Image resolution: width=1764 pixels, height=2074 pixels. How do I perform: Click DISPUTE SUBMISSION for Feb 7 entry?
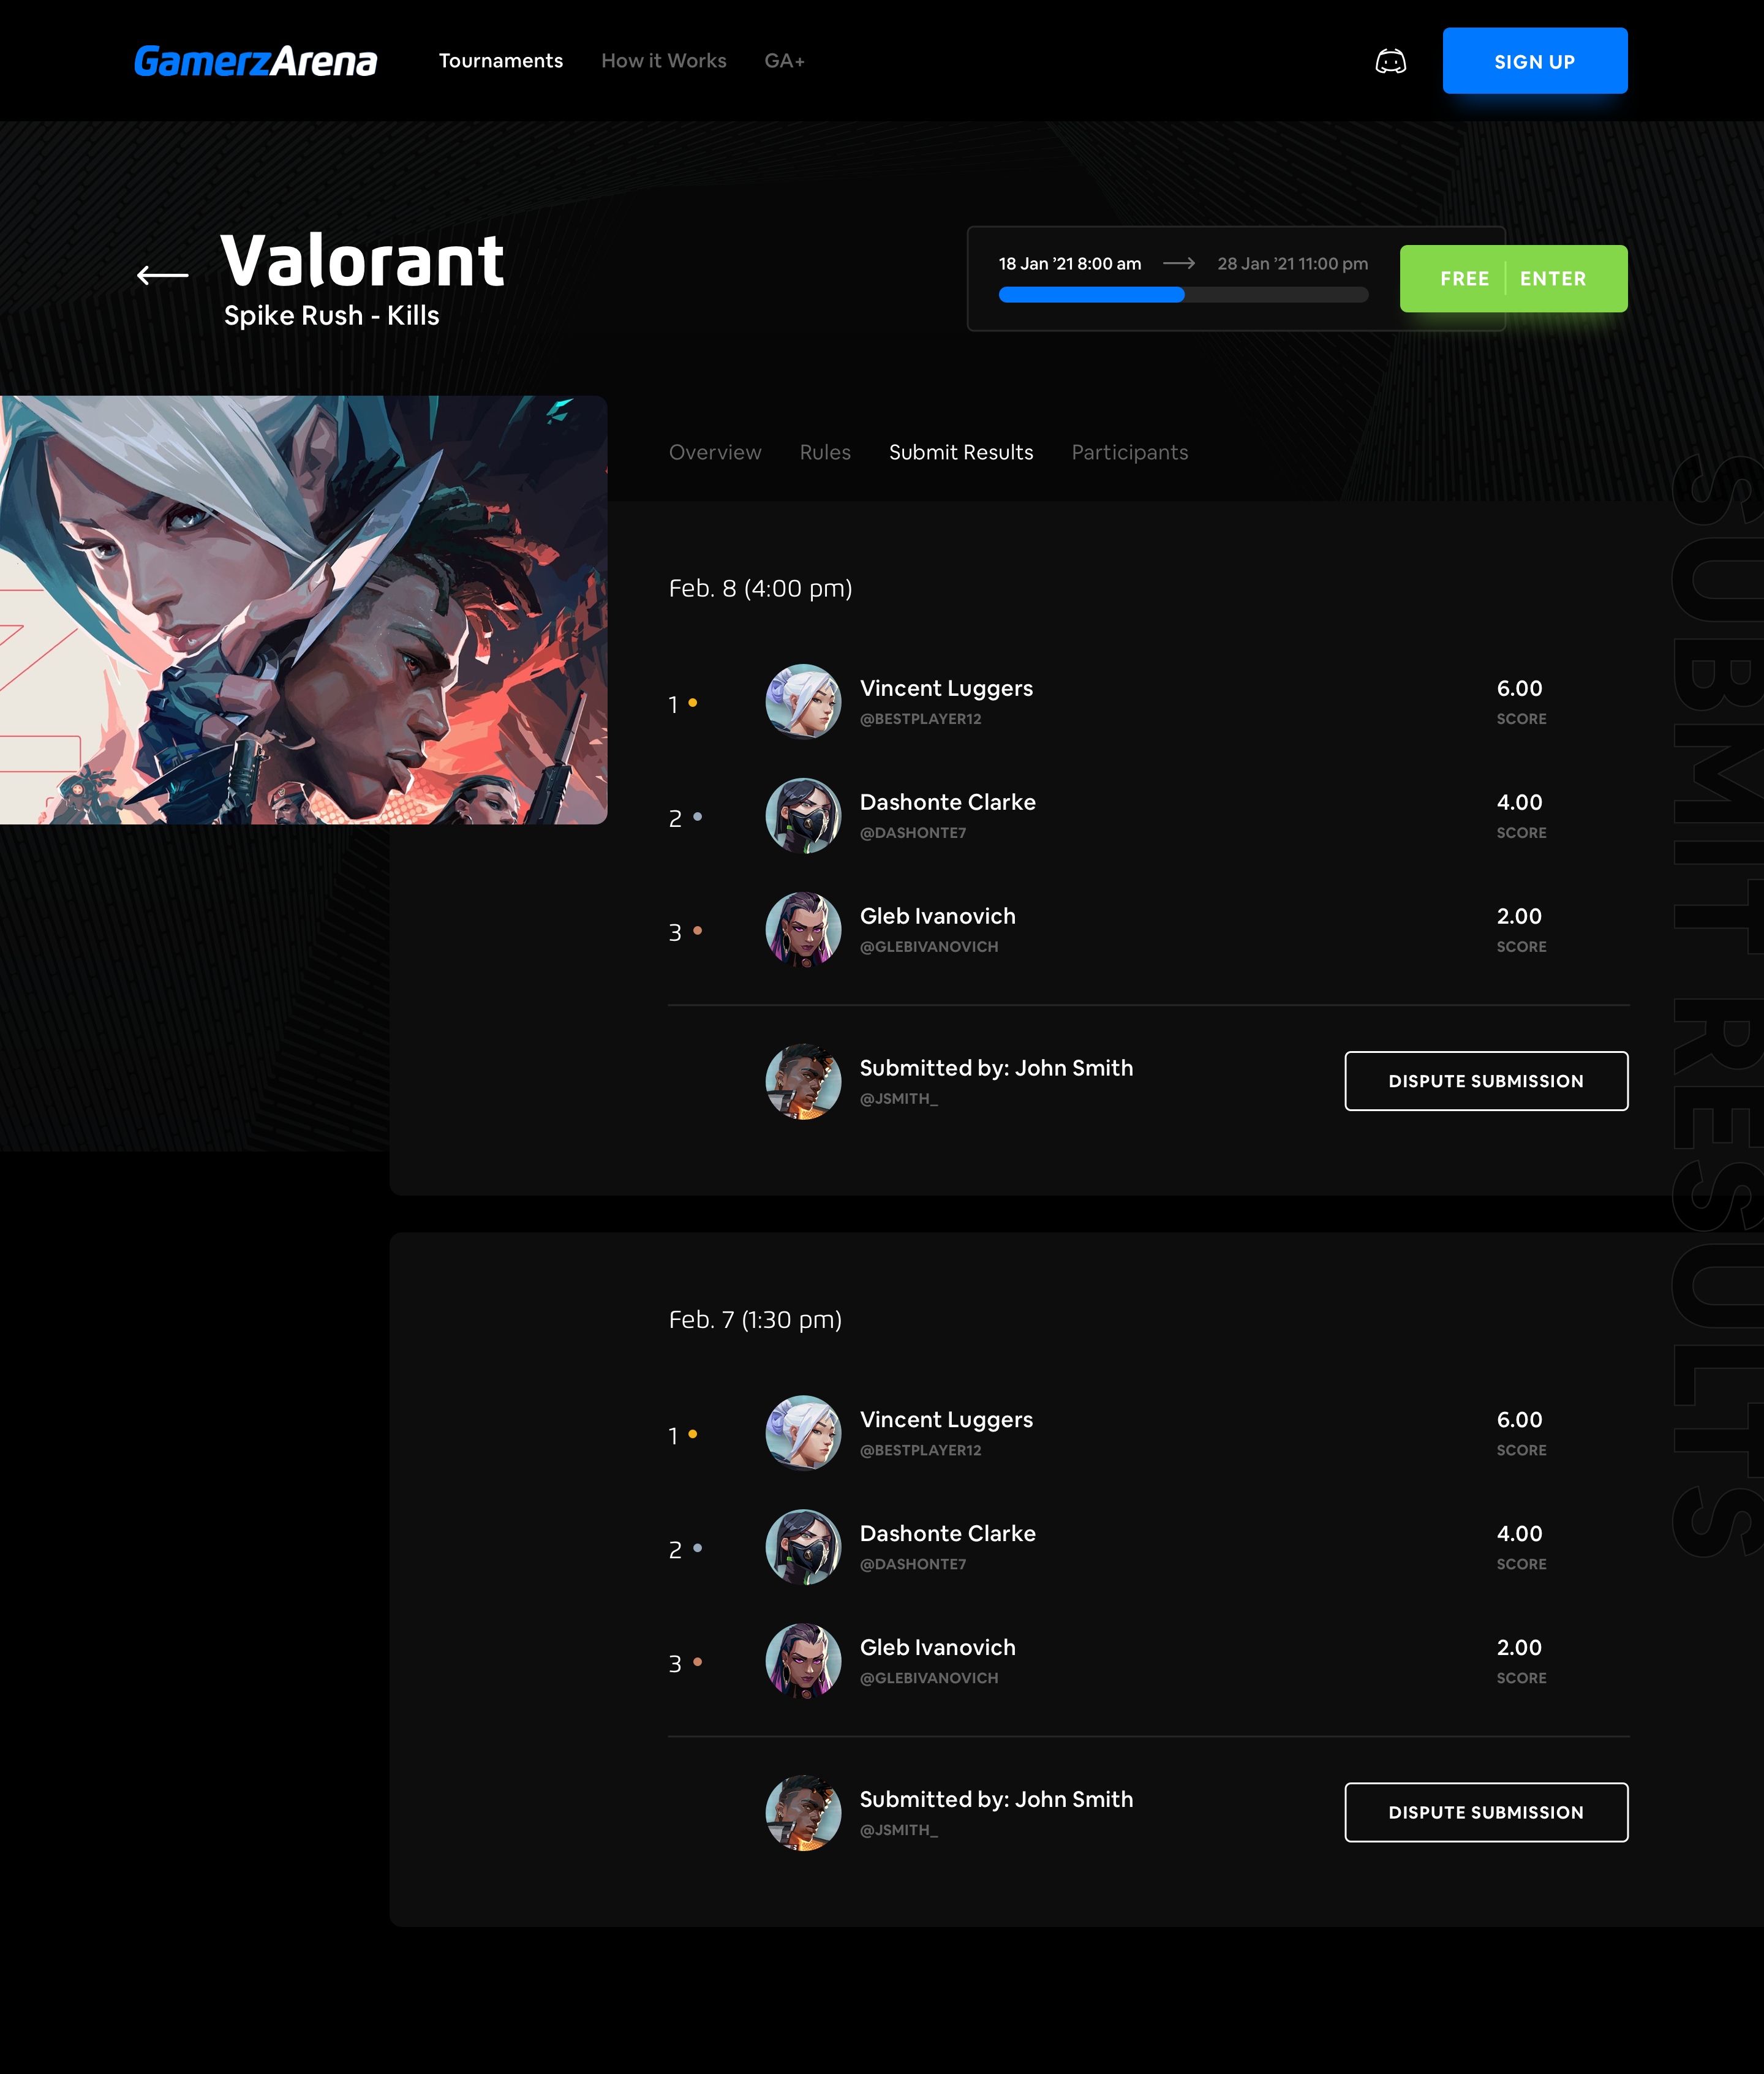1486,1811
